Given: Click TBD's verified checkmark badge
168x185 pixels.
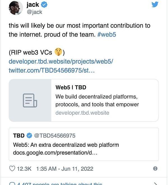Looking at the screenshot, I should pyautogui.click(x=29, y=136).
